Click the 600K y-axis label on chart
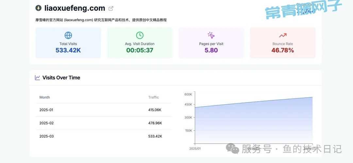The image size is (353, 163). (188, 94)
